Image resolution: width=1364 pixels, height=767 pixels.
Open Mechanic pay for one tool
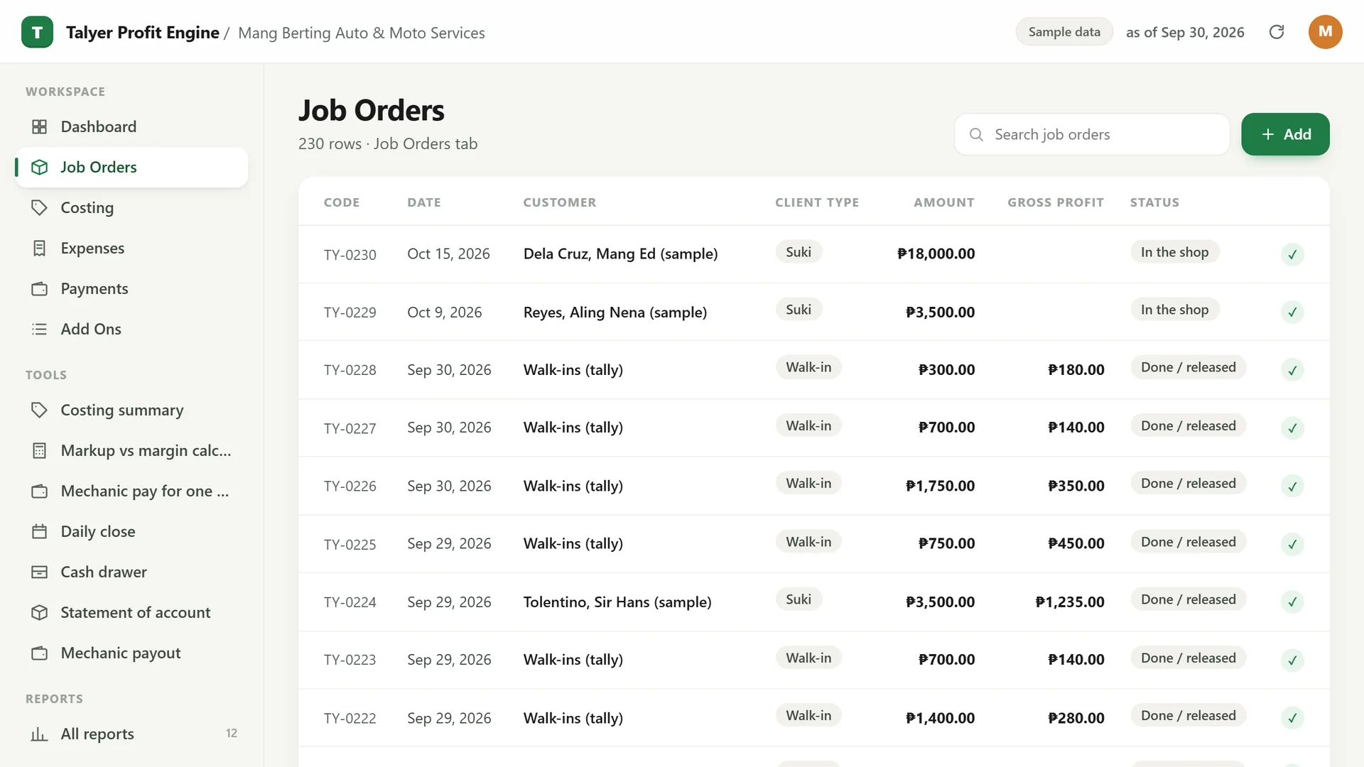point(131,491)
